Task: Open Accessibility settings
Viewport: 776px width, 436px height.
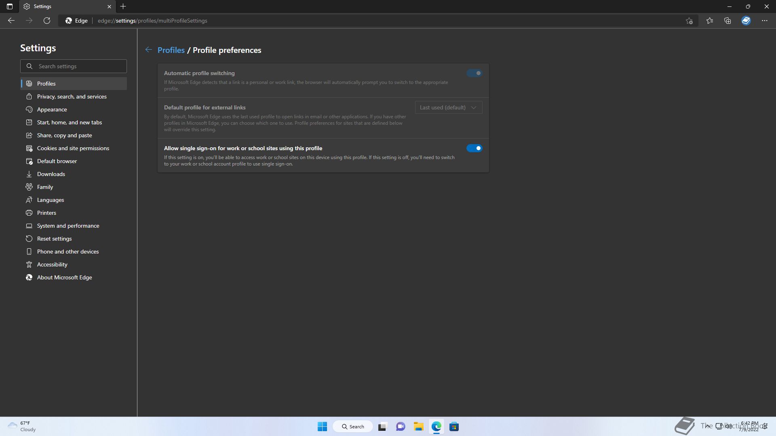Action: click(74, 264)
